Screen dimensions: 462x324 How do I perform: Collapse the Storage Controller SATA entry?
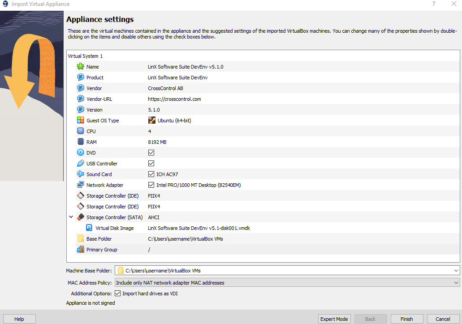(x=71, y=217)
